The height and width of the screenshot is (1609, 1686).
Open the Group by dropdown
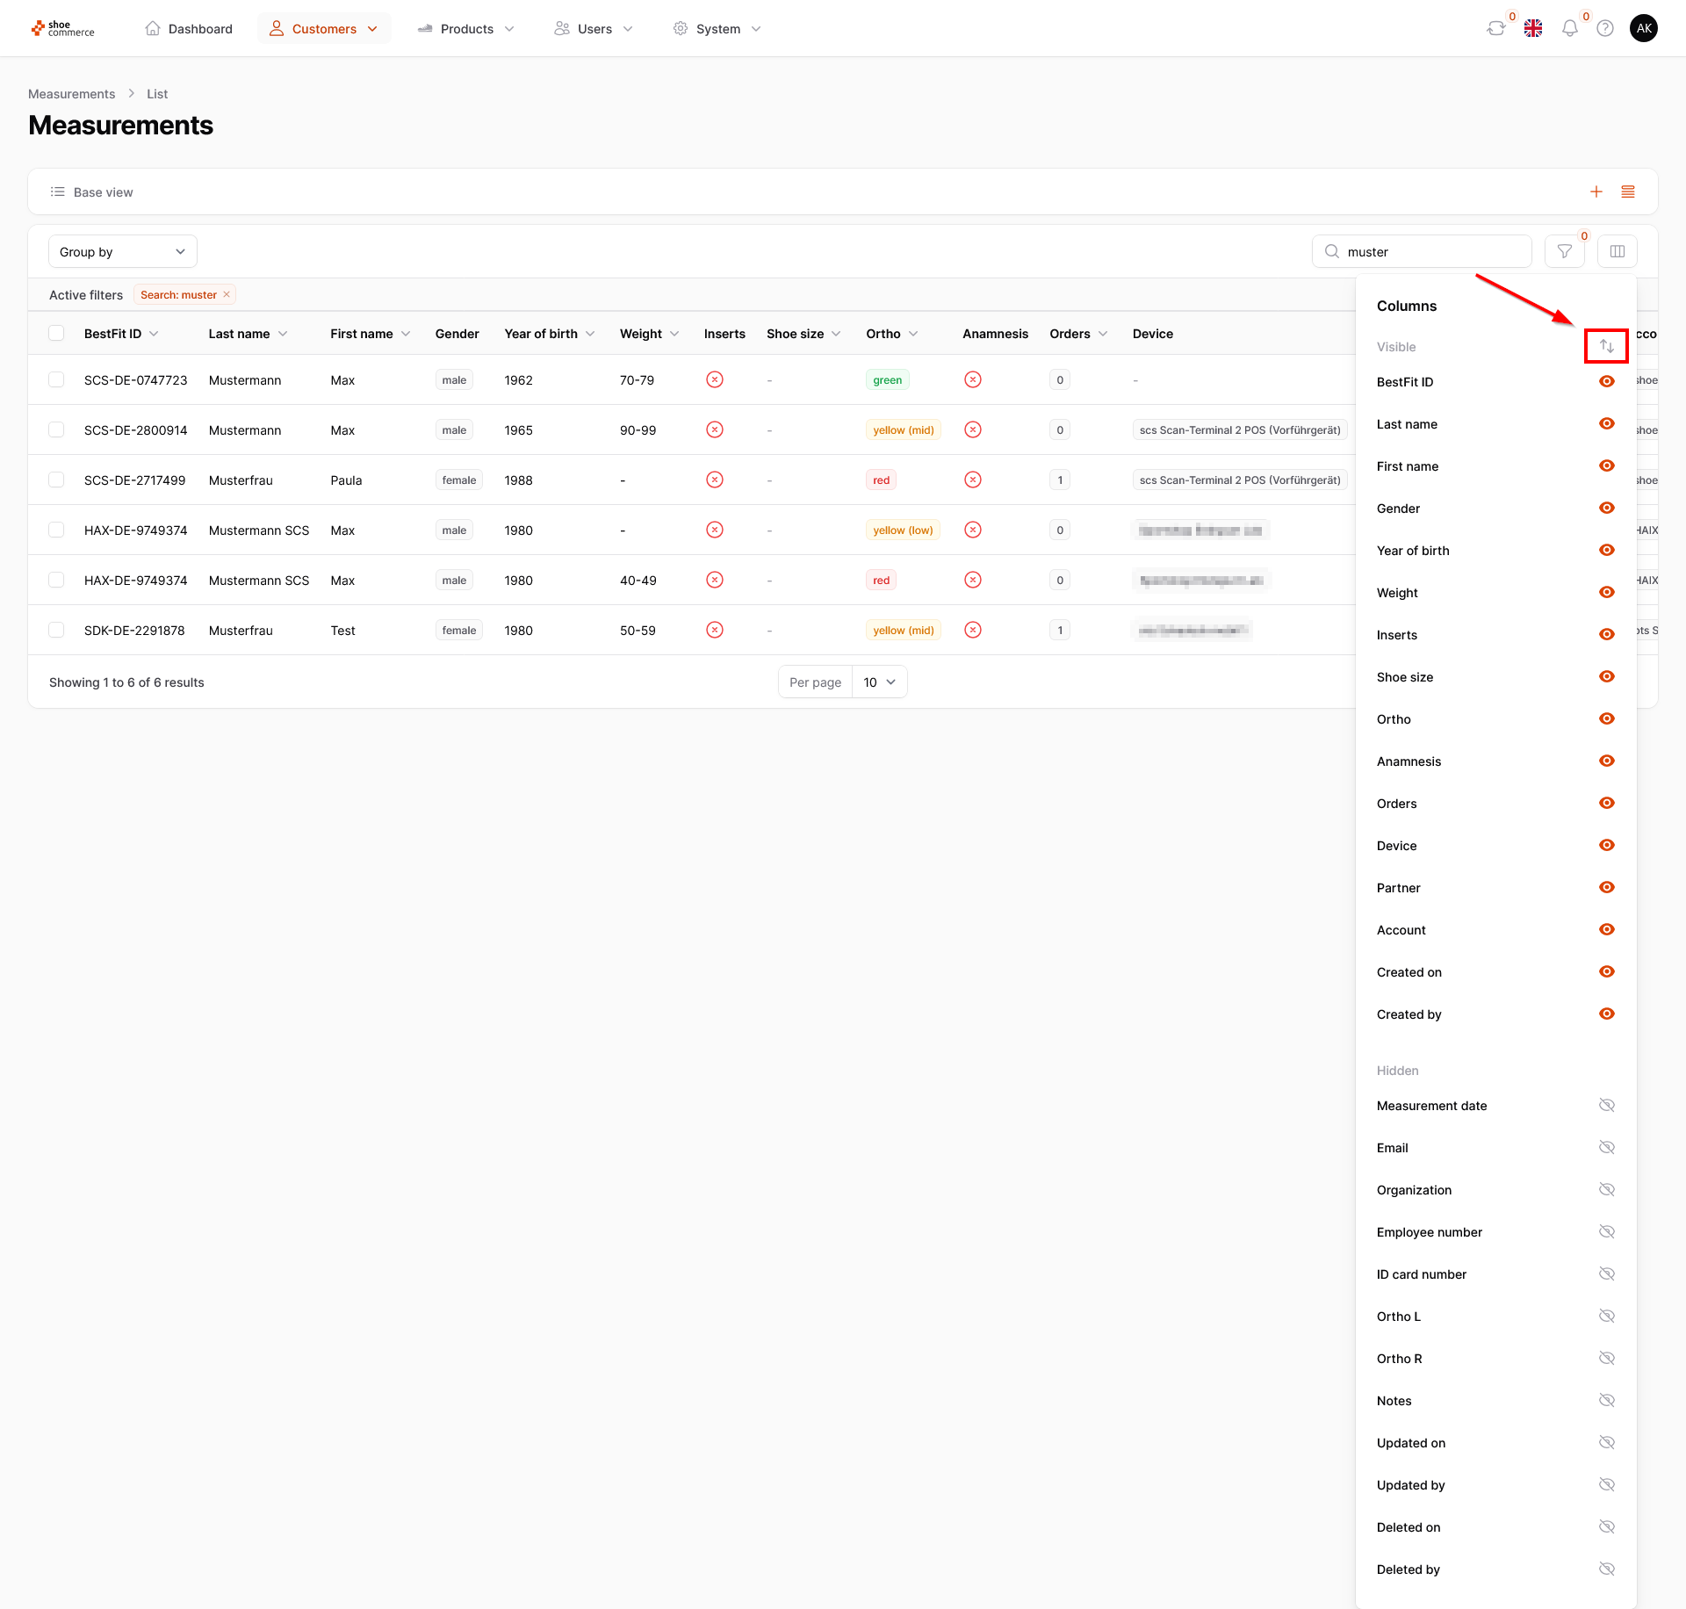tap(122, 251)
